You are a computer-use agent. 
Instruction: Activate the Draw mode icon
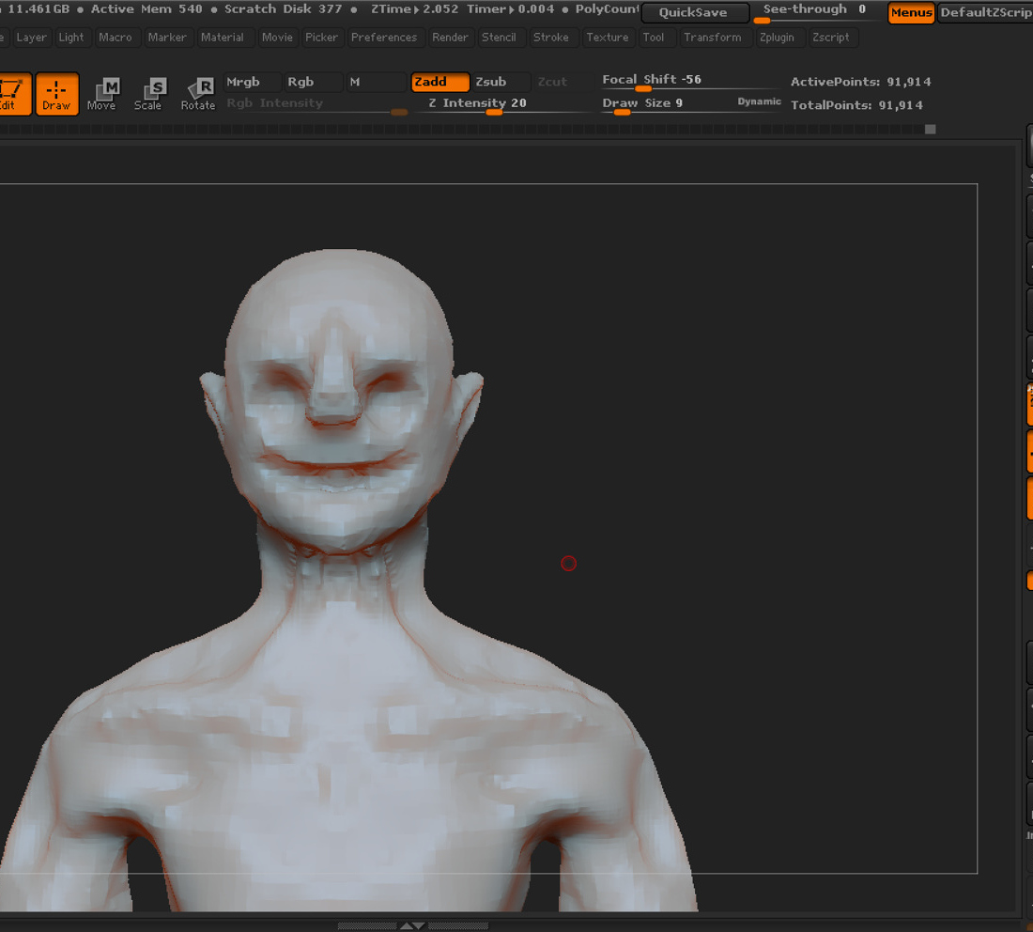pos(56,94)
